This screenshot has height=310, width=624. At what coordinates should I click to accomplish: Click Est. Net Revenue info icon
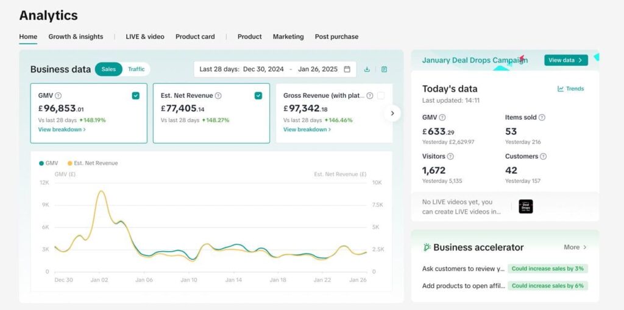[x=218, y=95]
